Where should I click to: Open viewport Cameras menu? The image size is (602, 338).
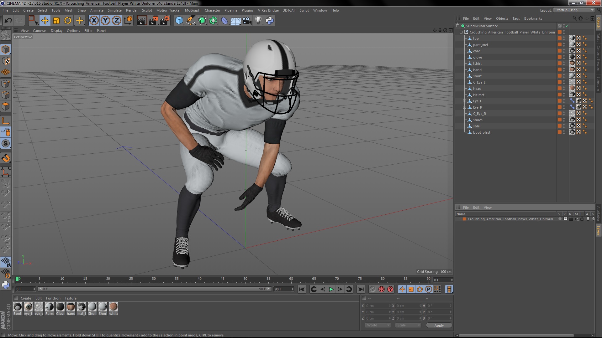click(x=40, y=31)
